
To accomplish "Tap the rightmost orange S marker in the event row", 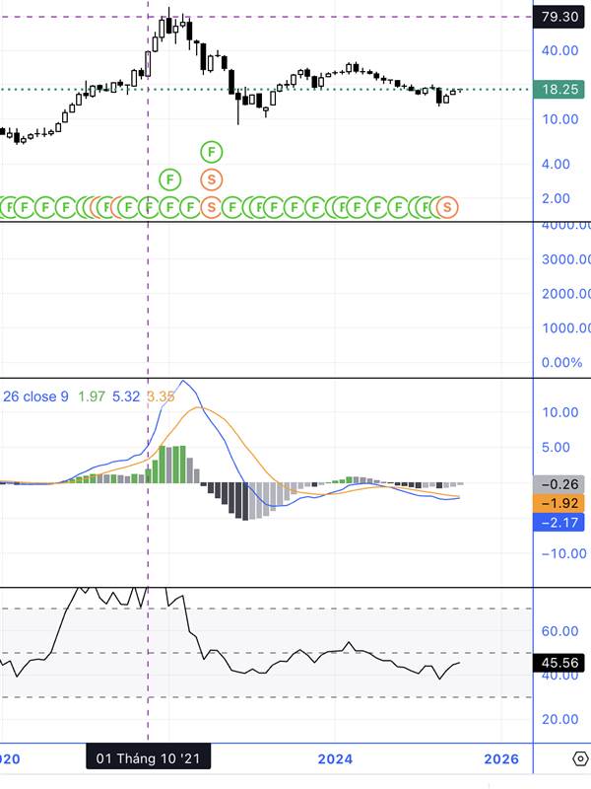I will click(447, 207).
